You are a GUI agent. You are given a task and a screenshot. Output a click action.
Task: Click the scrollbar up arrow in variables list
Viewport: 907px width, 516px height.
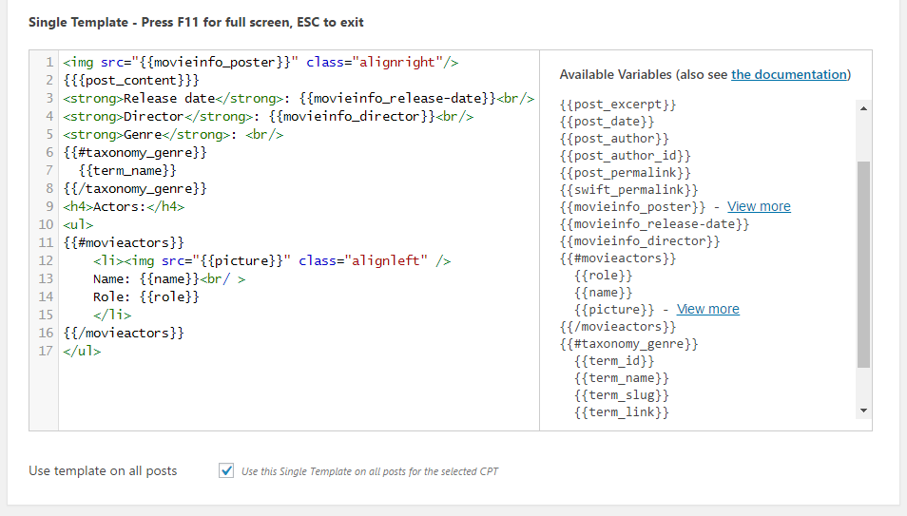(x=863, y=108)
